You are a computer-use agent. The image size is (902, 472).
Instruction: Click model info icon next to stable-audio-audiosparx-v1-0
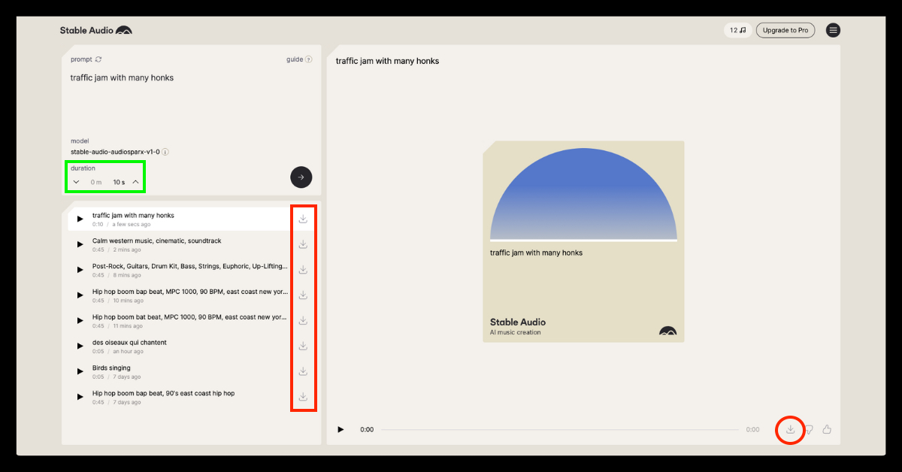(165, 152)
